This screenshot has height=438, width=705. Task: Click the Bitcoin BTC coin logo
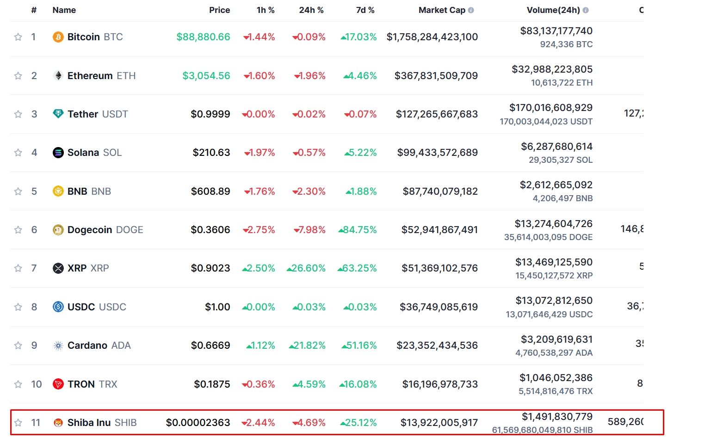tap(58, 37)
